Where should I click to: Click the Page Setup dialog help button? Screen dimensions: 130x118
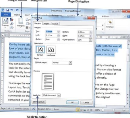[85, 18]
